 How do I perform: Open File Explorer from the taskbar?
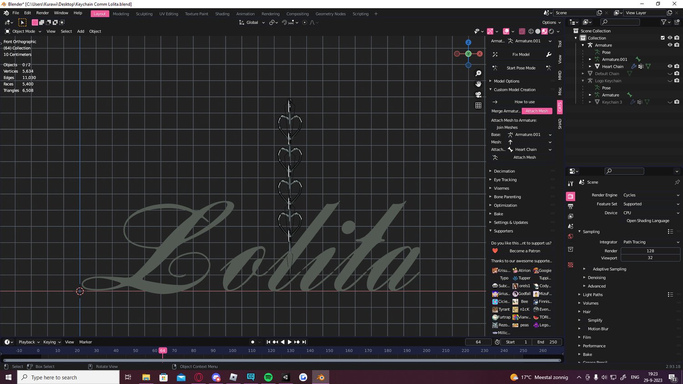click(146, 377)
